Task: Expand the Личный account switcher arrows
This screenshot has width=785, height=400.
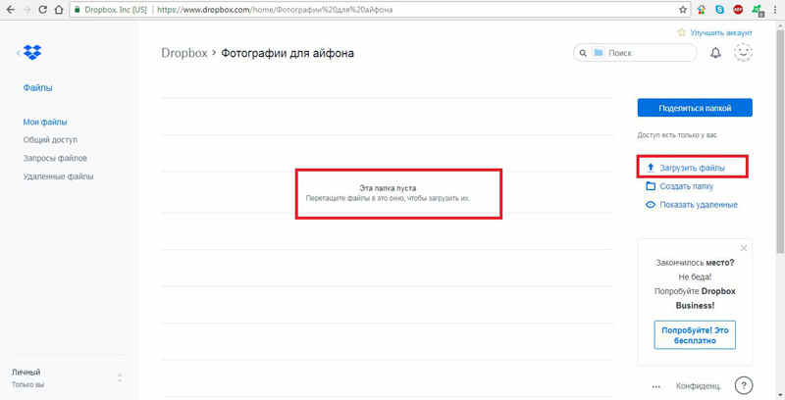Action: coord(120,378)
